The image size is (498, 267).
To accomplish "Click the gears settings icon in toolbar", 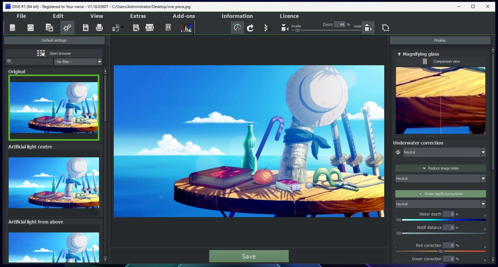I will coord(67,28).
